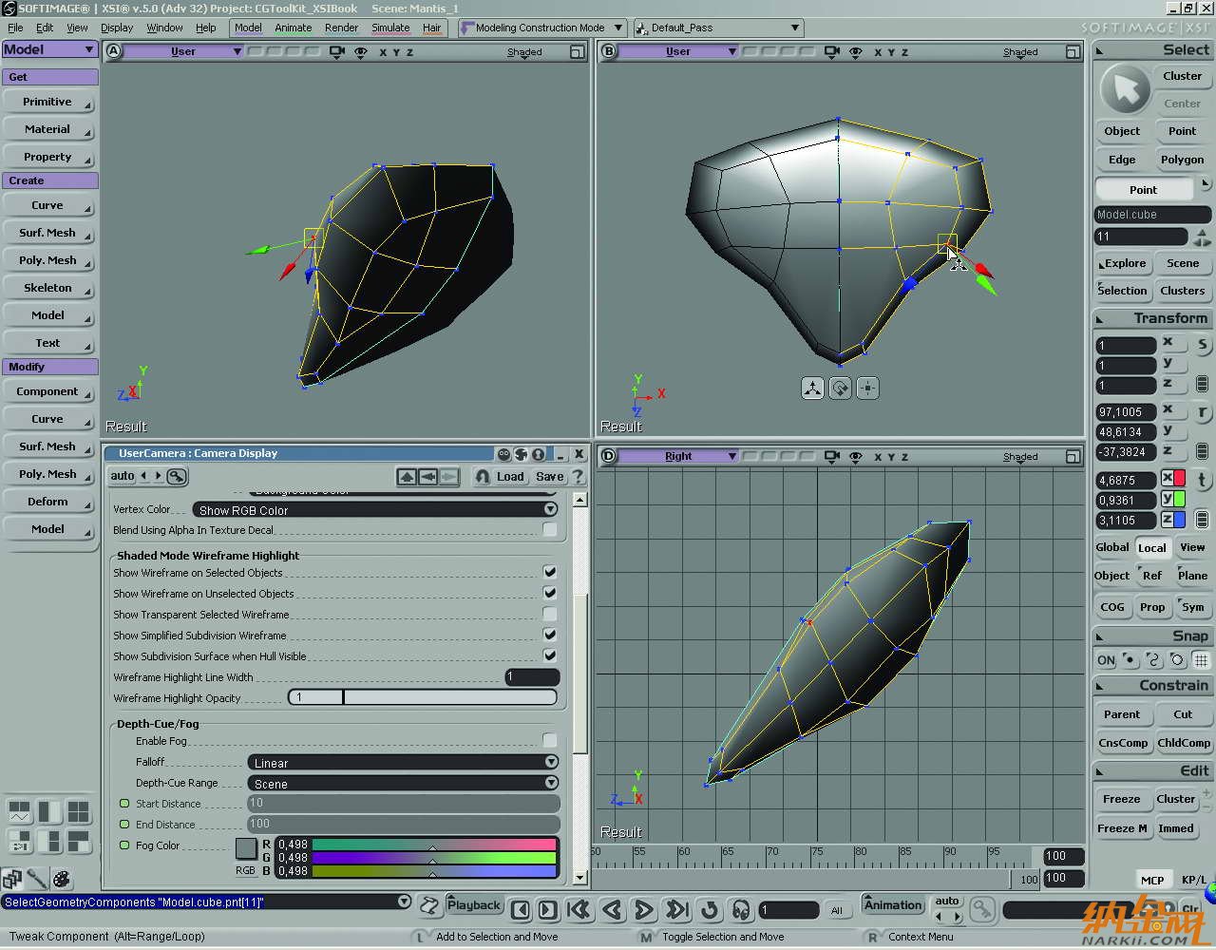The image size is (1216, 950).
Task: Open camera icon menu in viewport A
Action: (336, 52)
